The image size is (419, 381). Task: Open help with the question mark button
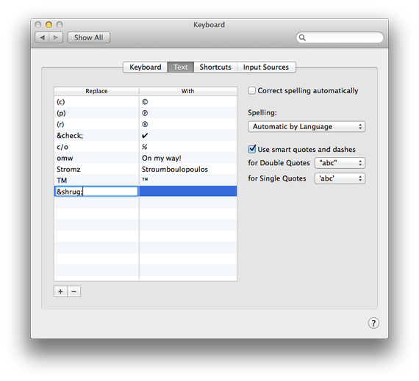pos(373,323)
